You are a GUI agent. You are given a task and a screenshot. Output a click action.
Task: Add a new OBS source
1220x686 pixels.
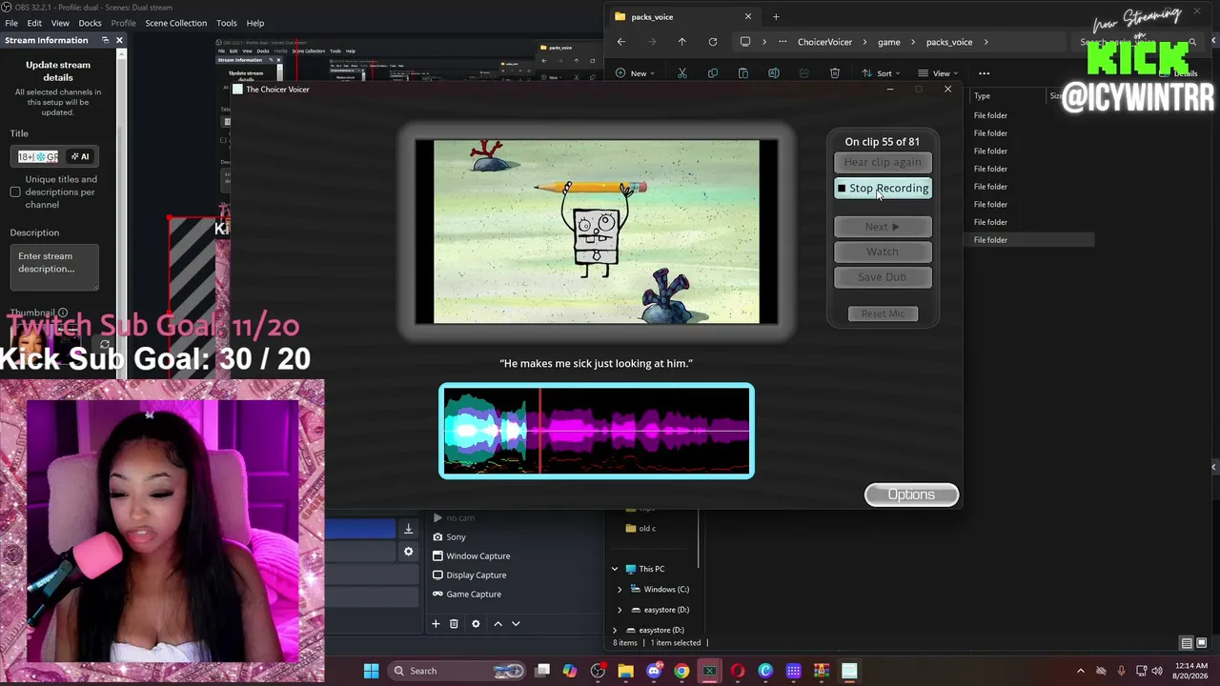coord(436,623)
